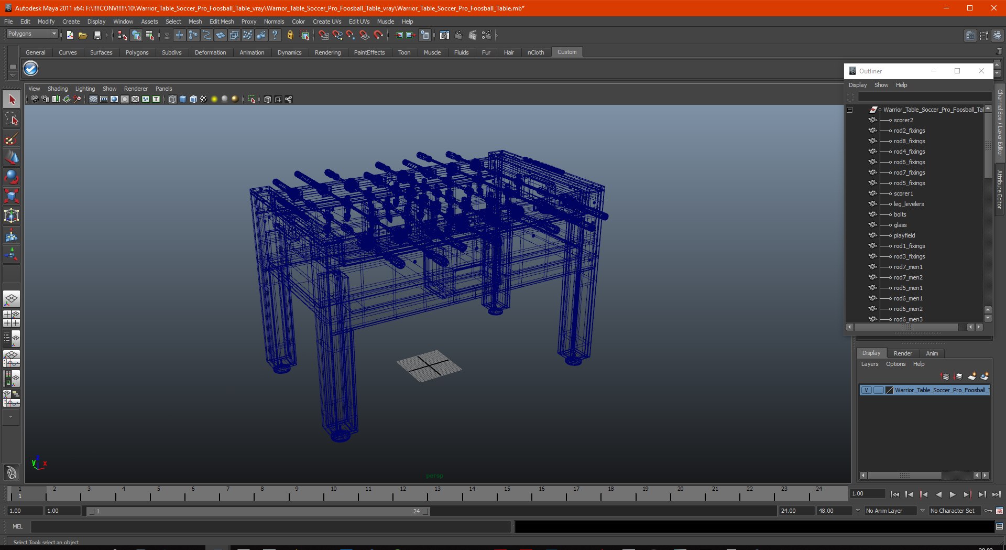1006x550 pixels.
Task: Click the range slider bar
Action: click(258, 511)
